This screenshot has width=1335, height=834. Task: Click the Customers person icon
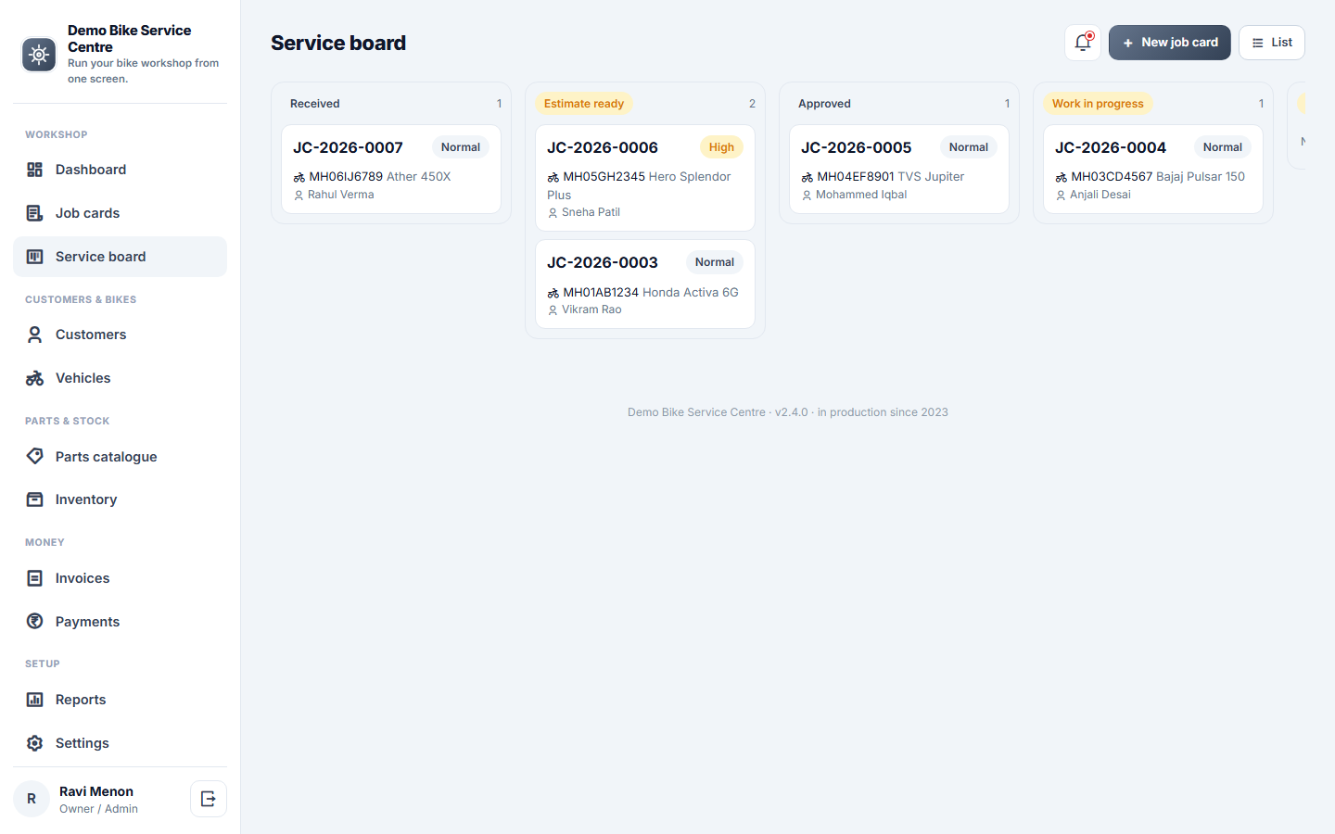tap(35, 335)
